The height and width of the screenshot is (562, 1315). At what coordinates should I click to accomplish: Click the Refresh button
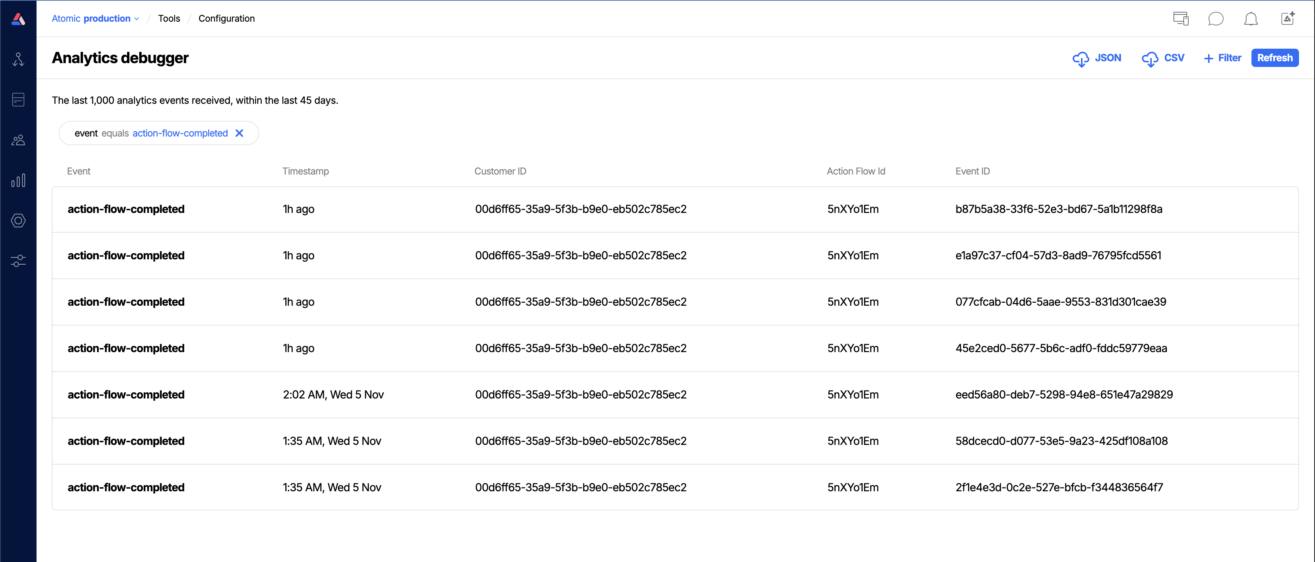point(1275,58)
